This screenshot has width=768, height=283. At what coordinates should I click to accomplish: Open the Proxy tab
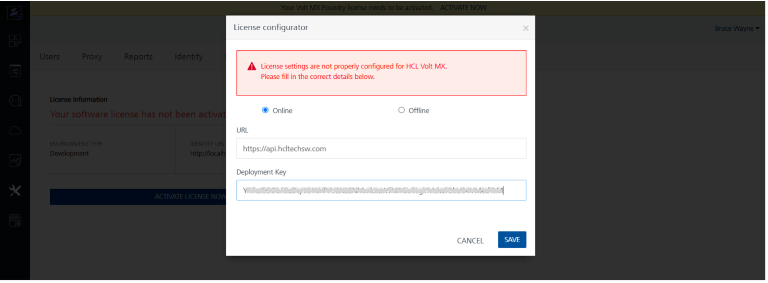[x=92, y=56]
